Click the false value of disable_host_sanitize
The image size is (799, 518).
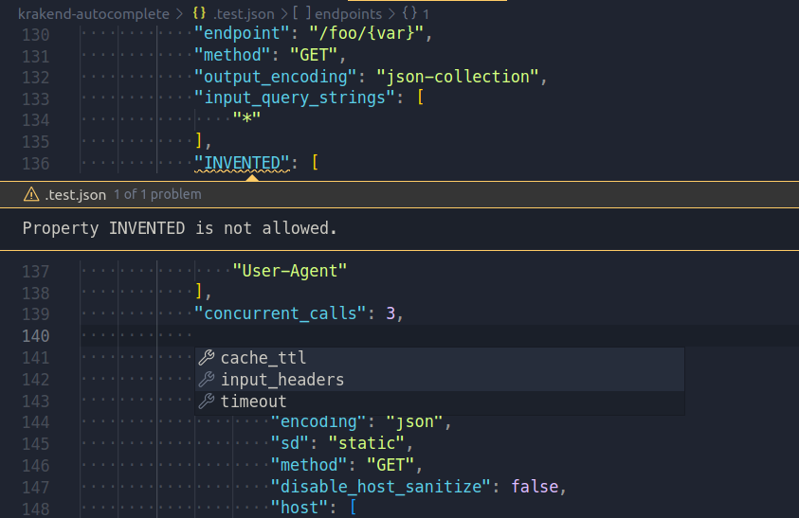coord(535,487)
